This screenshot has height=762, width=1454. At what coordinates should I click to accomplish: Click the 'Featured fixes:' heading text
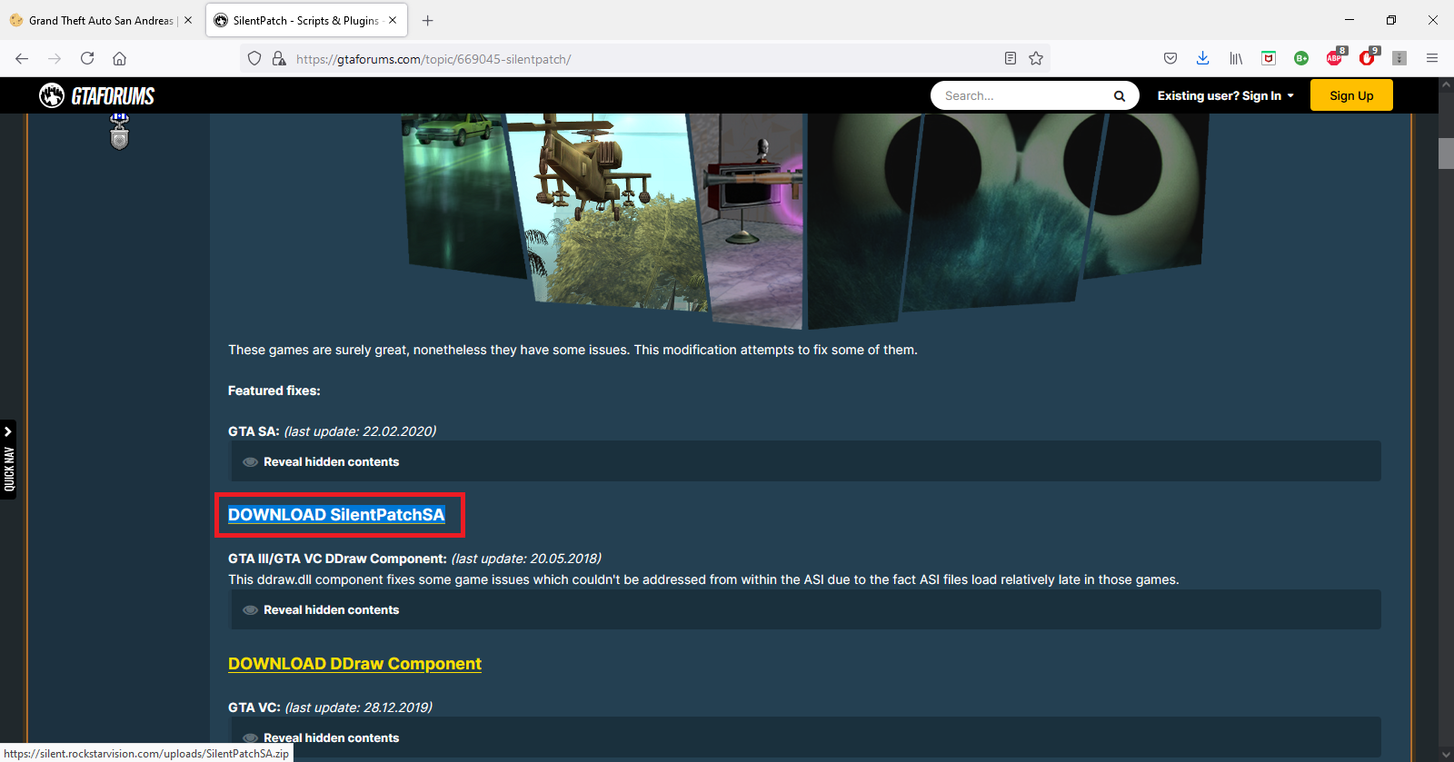pos(274,391)
